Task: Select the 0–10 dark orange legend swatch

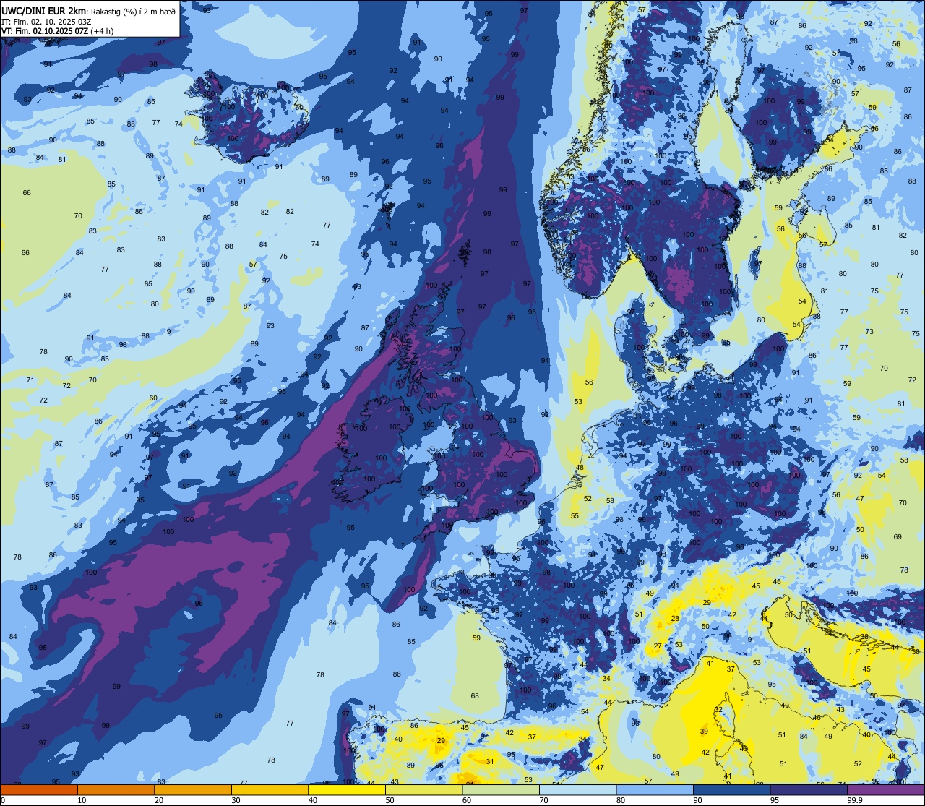Action: pyautogui.click(x=39, y=789)
